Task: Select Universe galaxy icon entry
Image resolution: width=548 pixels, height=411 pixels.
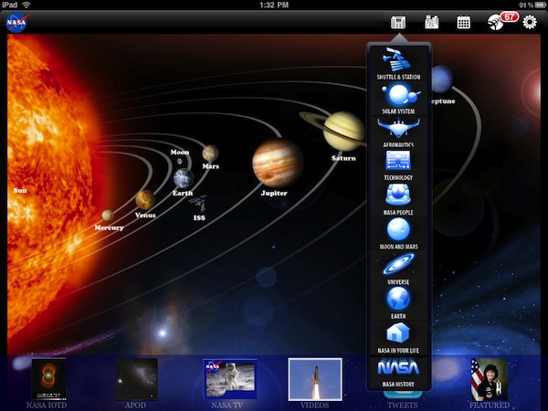Action: point(398,269)
